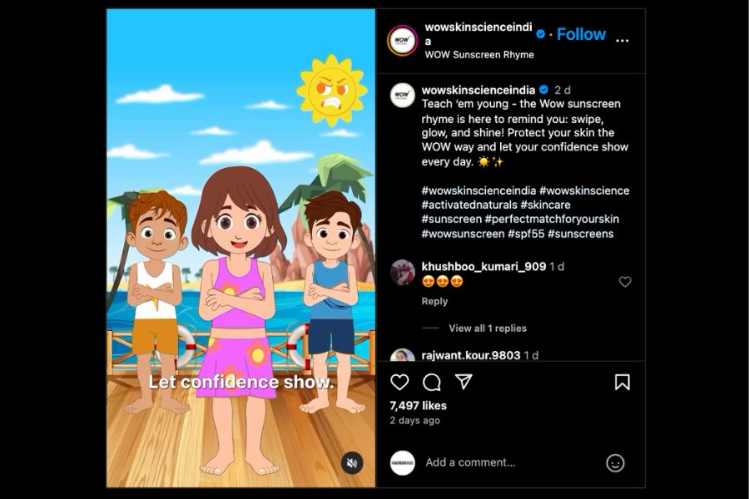Visit khushboo_kumari_909's profile
The image size is (749, 499).
click(484, 266)
